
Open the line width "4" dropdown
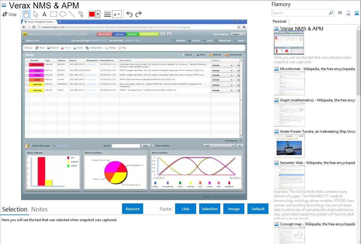tap(117, 14)
